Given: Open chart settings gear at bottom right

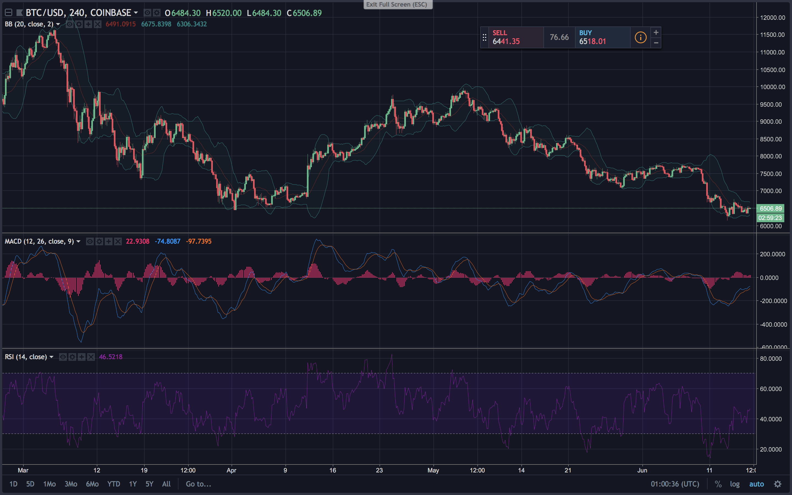Looking at the screenshot, I should pos(778,484).
